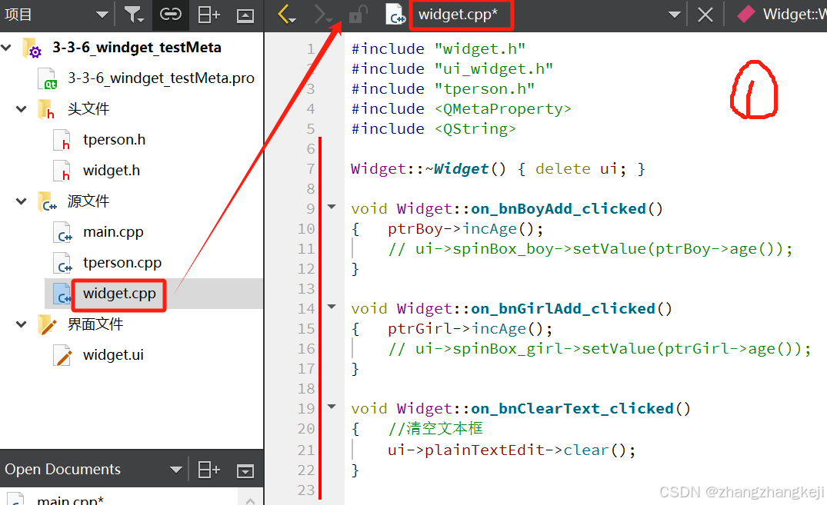
Task: Collapse the 头文件 folder
Action: pos(21,109)
